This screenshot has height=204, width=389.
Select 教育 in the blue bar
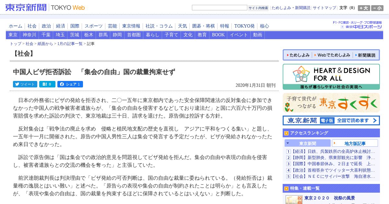[x=202, y=35]
